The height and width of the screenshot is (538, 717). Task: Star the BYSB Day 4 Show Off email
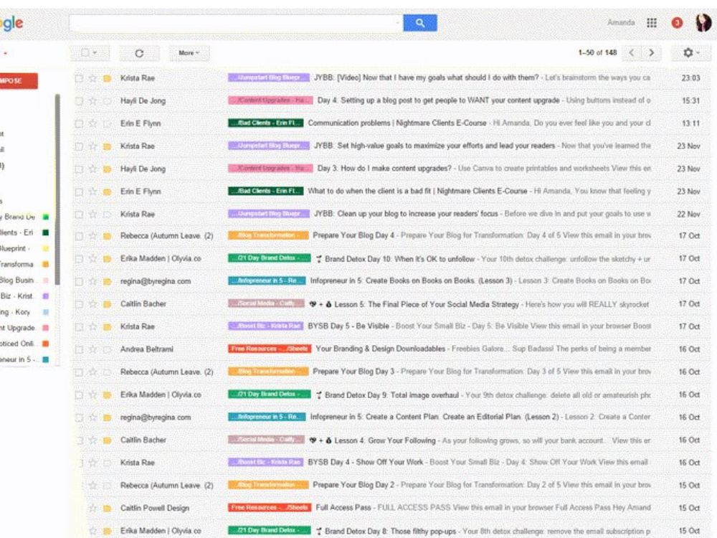[92, 463]
